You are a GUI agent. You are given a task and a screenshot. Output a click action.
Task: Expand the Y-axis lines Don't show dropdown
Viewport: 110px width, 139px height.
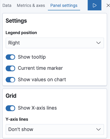(x=55, y=129)
